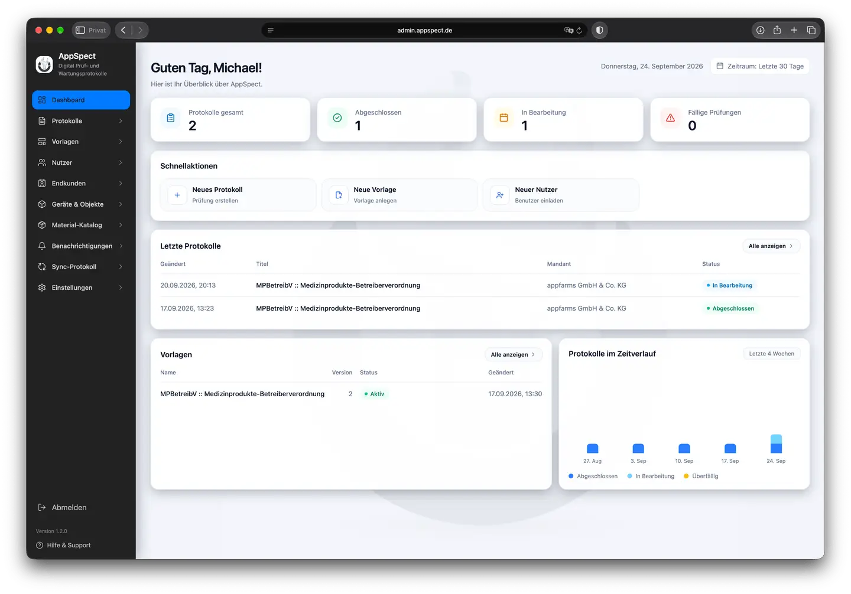The image size is (851, 594).
Task: Click the In Bearbeitung status badge
Action: (730, 285)
